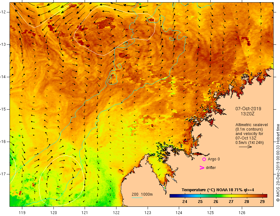
Task: Click the colorbar tick label 24
Action: click(x=185, y=202)
